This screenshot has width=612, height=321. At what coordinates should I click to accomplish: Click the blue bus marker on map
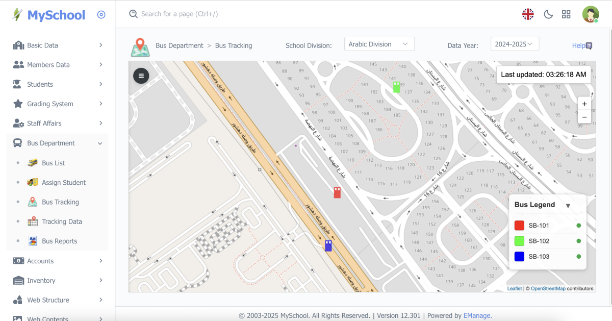(328, 245)
